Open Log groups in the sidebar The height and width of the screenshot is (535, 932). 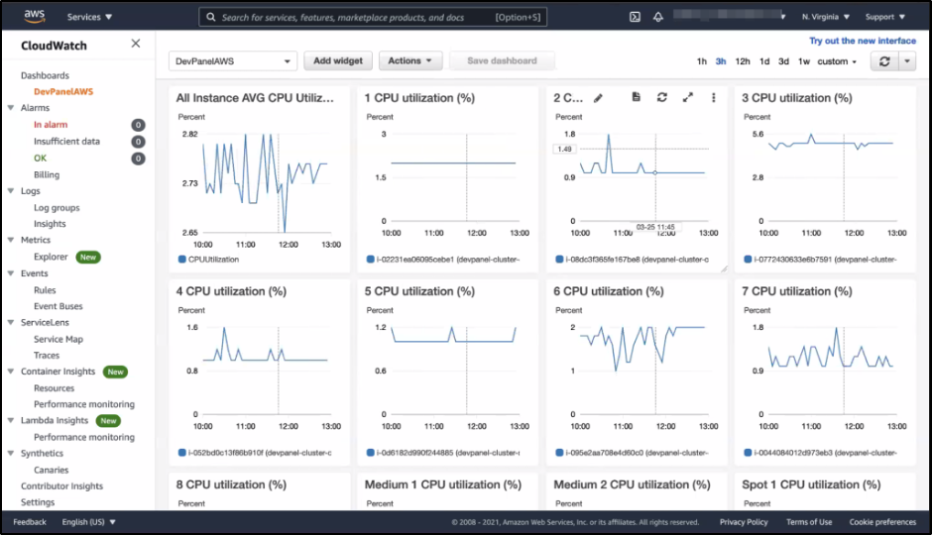click(x=57, y=208)
